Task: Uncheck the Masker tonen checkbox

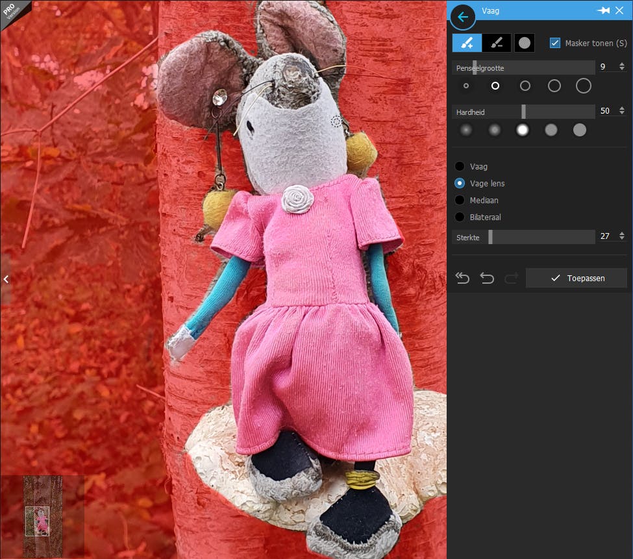Action: [x=555, y=43]
